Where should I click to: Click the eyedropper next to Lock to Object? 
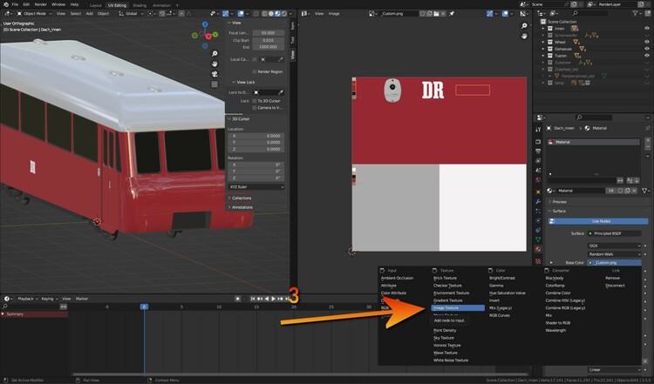coord(280,92)
